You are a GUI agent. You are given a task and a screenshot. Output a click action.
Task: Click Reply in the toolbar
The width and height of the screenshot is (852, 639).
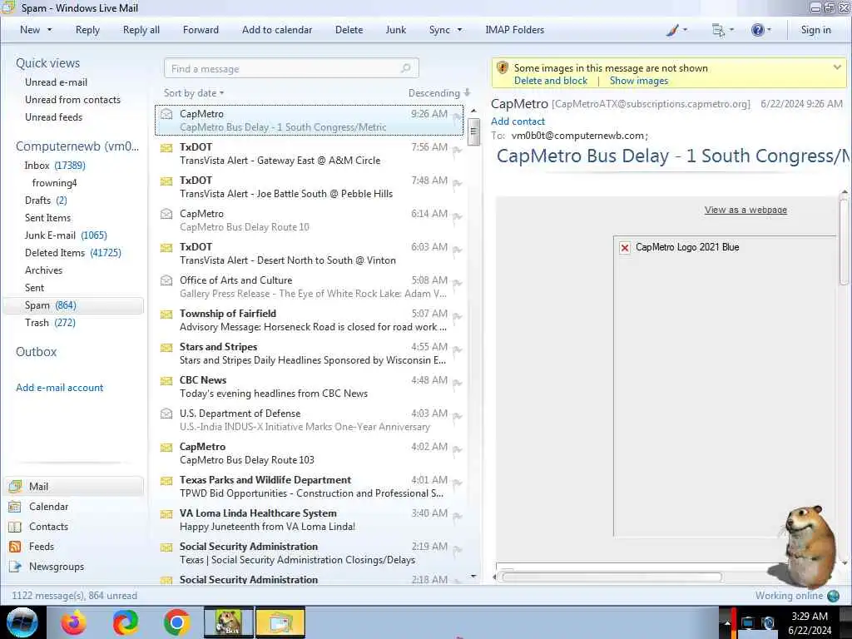click(87, 30)
